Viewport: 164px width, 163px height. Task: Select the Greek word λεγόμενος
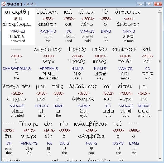pos(48,49)
